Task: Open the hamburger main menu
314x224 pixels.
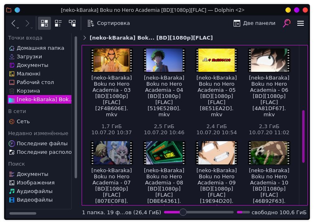Action: 301,23
